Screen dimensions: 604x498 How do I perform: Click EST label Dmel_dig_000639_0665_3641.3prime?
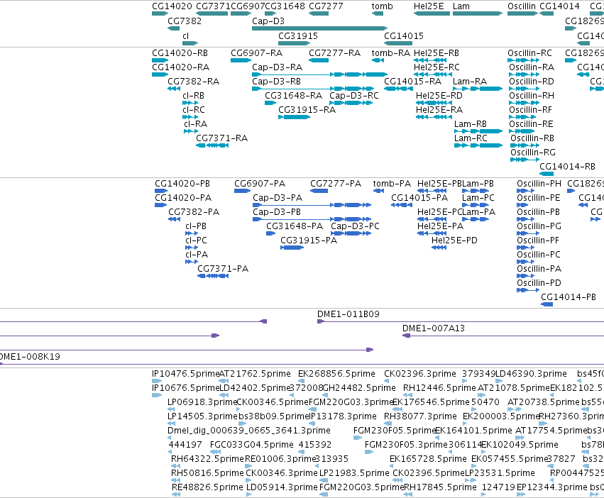[249, 430]
